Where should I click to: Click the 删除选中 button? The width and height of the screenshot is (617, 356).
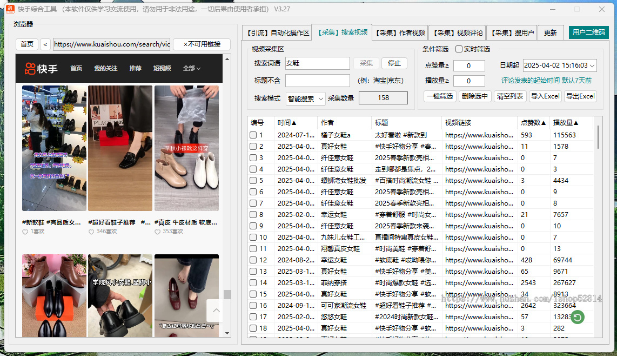[474, 96]
